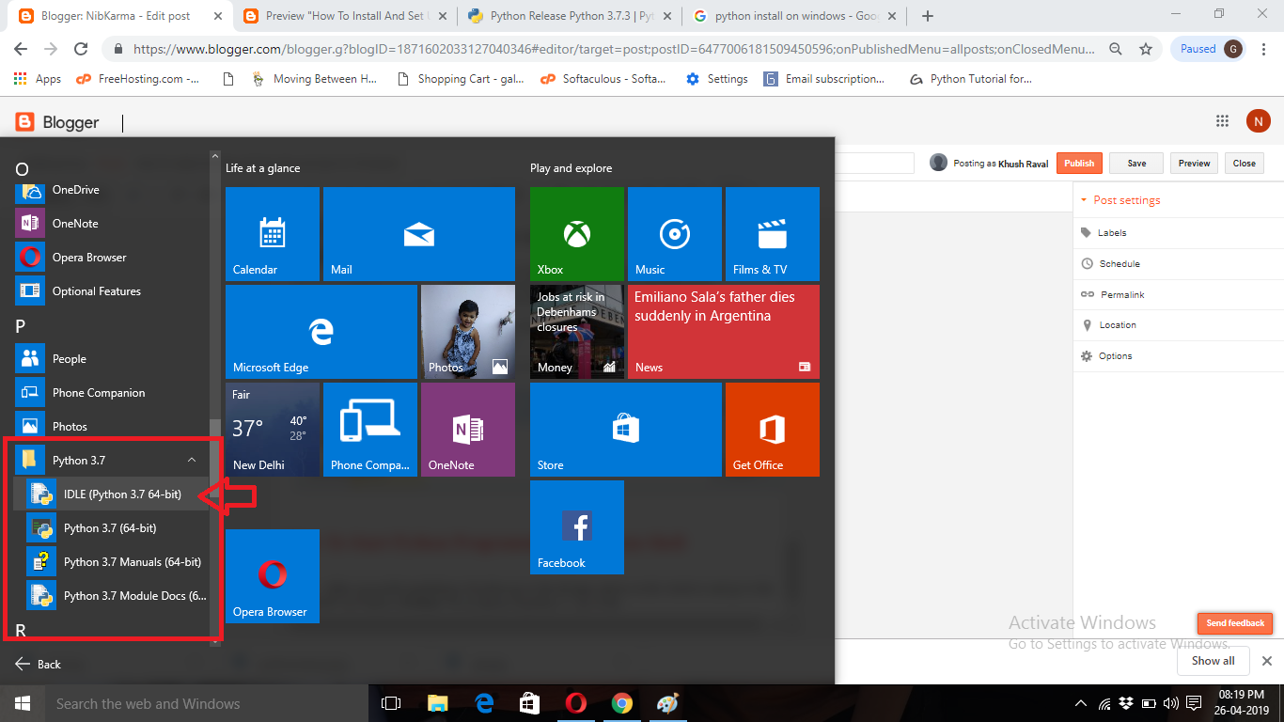Collapse the Python 3.7 folder
Screen dimensions: 1284x722
pyautogui.click(x=111, y=461)
